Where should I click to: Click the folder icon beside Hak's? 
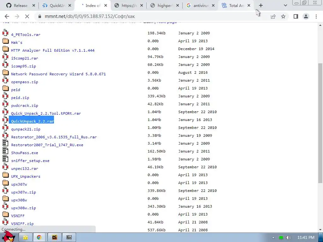6,41
